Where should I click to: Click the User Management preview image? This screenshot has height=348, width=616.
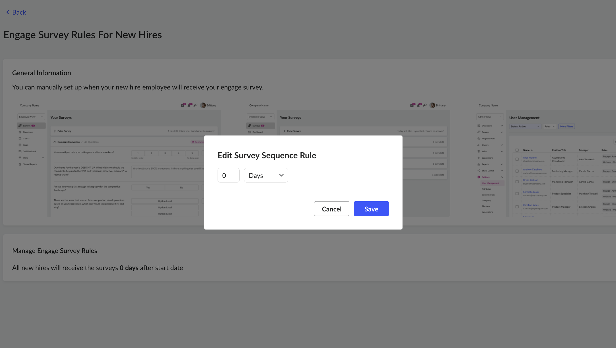(545, 159)
